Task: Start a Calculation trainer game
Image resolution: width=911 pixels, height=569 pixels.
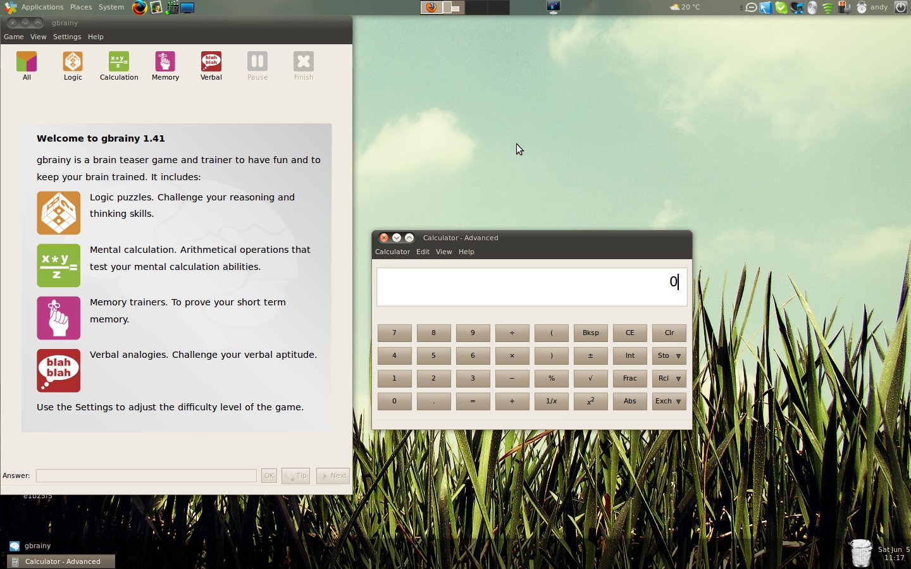Action: (x=119, y=66)
